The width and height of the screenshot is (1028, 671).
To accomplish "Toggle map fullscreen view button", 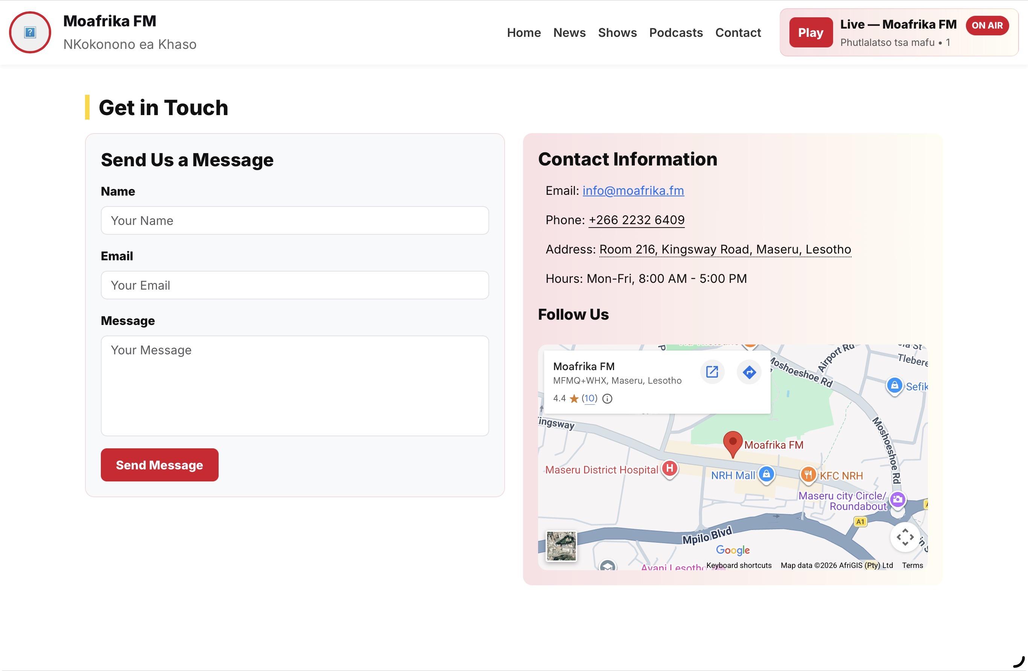I will [x=905, y=537].
